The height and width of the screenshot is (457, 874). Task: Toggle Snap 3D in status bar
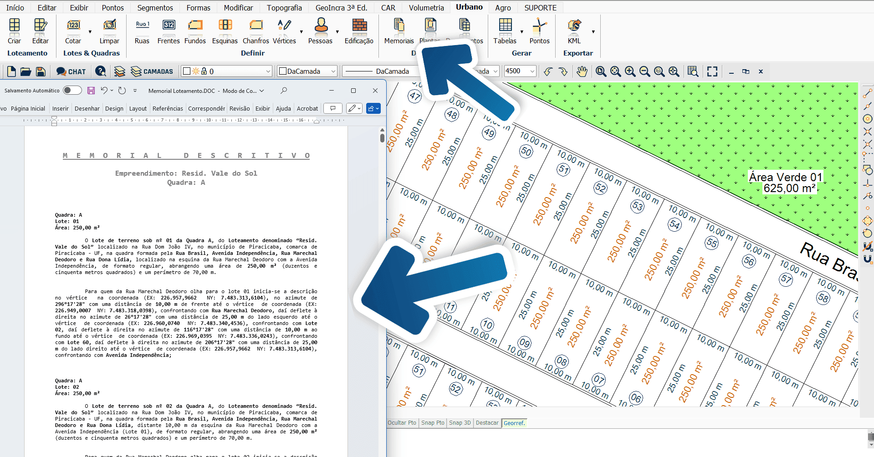coord(460,423)
